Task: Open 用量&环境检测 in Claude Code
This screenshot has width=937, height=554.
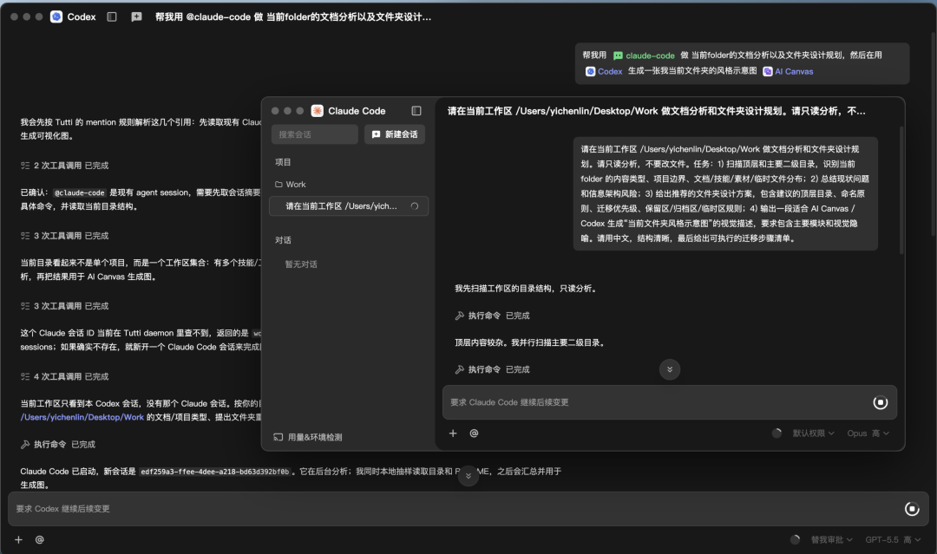Action: (308, 437)
